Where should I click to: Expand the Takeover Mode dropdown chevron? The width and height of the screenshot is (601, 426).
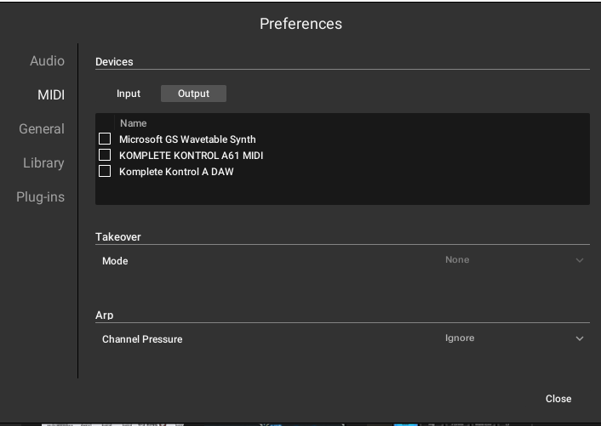click(580, 260)
